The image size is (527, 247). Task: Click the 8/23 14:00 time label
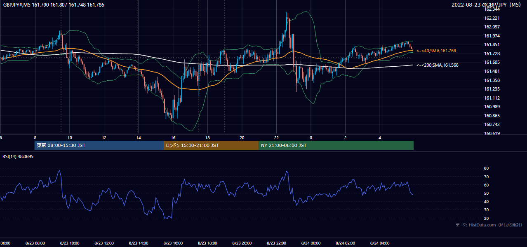coord(139,243)
